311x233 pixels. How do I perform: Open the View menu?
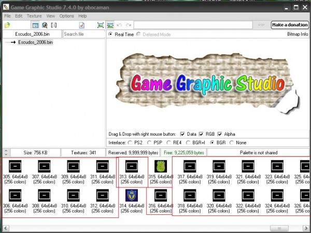coord(51,16)
